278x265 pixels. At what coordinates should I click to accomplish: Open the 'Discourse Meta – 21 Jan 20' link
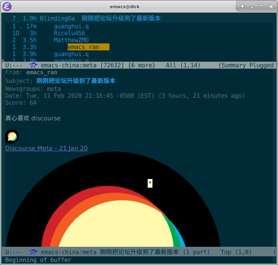pyautogui.click(x=46, y=148)
